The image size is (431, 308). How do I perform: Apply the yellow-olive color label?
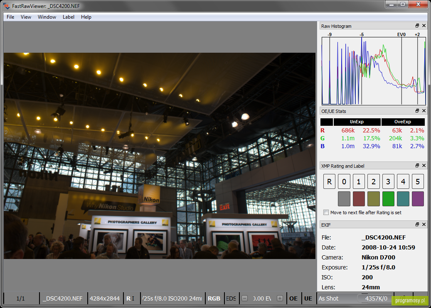point(374,199)
